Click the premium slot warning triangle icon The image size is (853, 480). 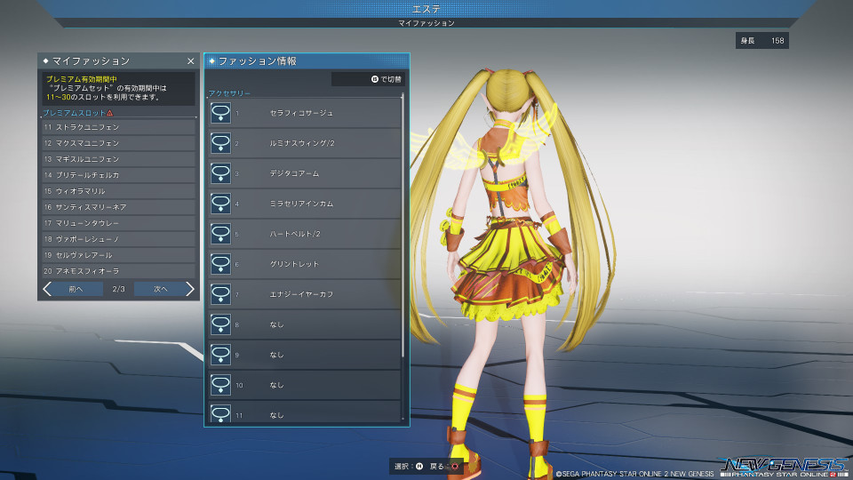pos(110,113)
